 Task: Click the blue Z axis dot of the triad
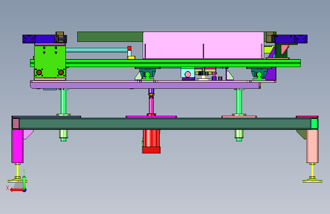(x=24, y=190)
